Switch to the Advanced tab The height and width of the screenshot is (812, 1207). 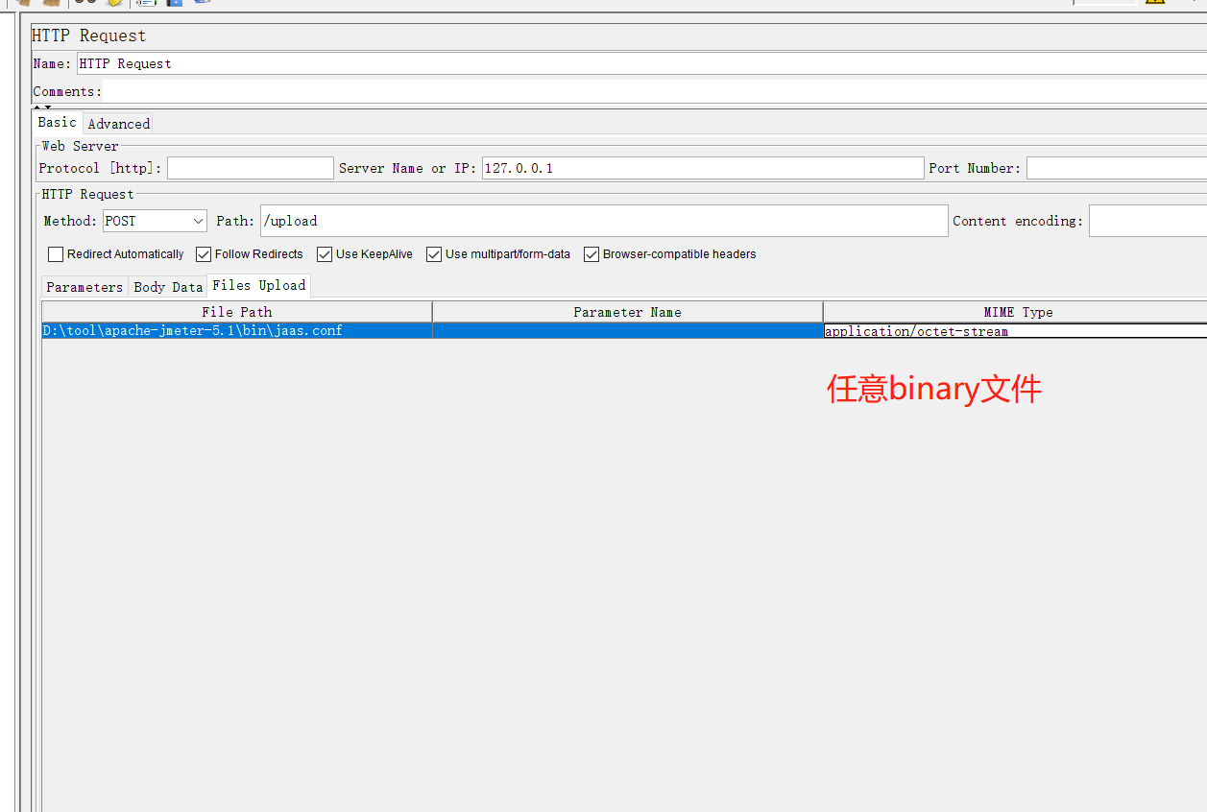click(118, 124)
